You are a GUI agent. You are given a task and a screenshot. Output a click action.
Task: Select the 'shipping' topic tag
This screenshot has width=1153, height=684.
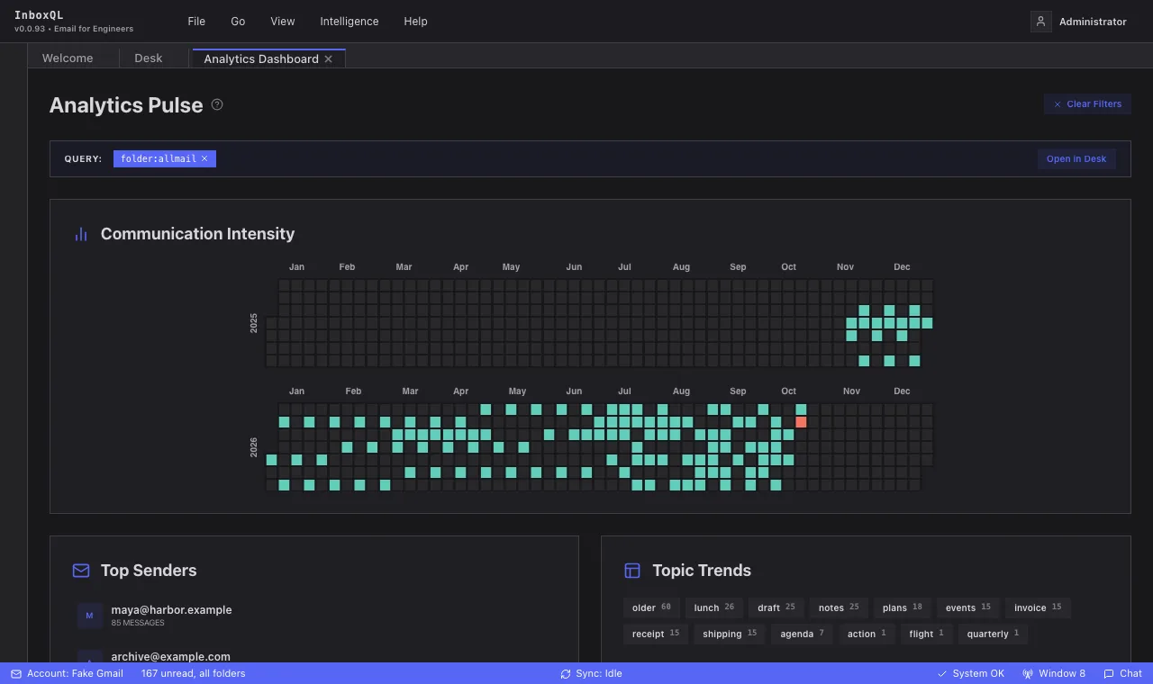(730, 634)
